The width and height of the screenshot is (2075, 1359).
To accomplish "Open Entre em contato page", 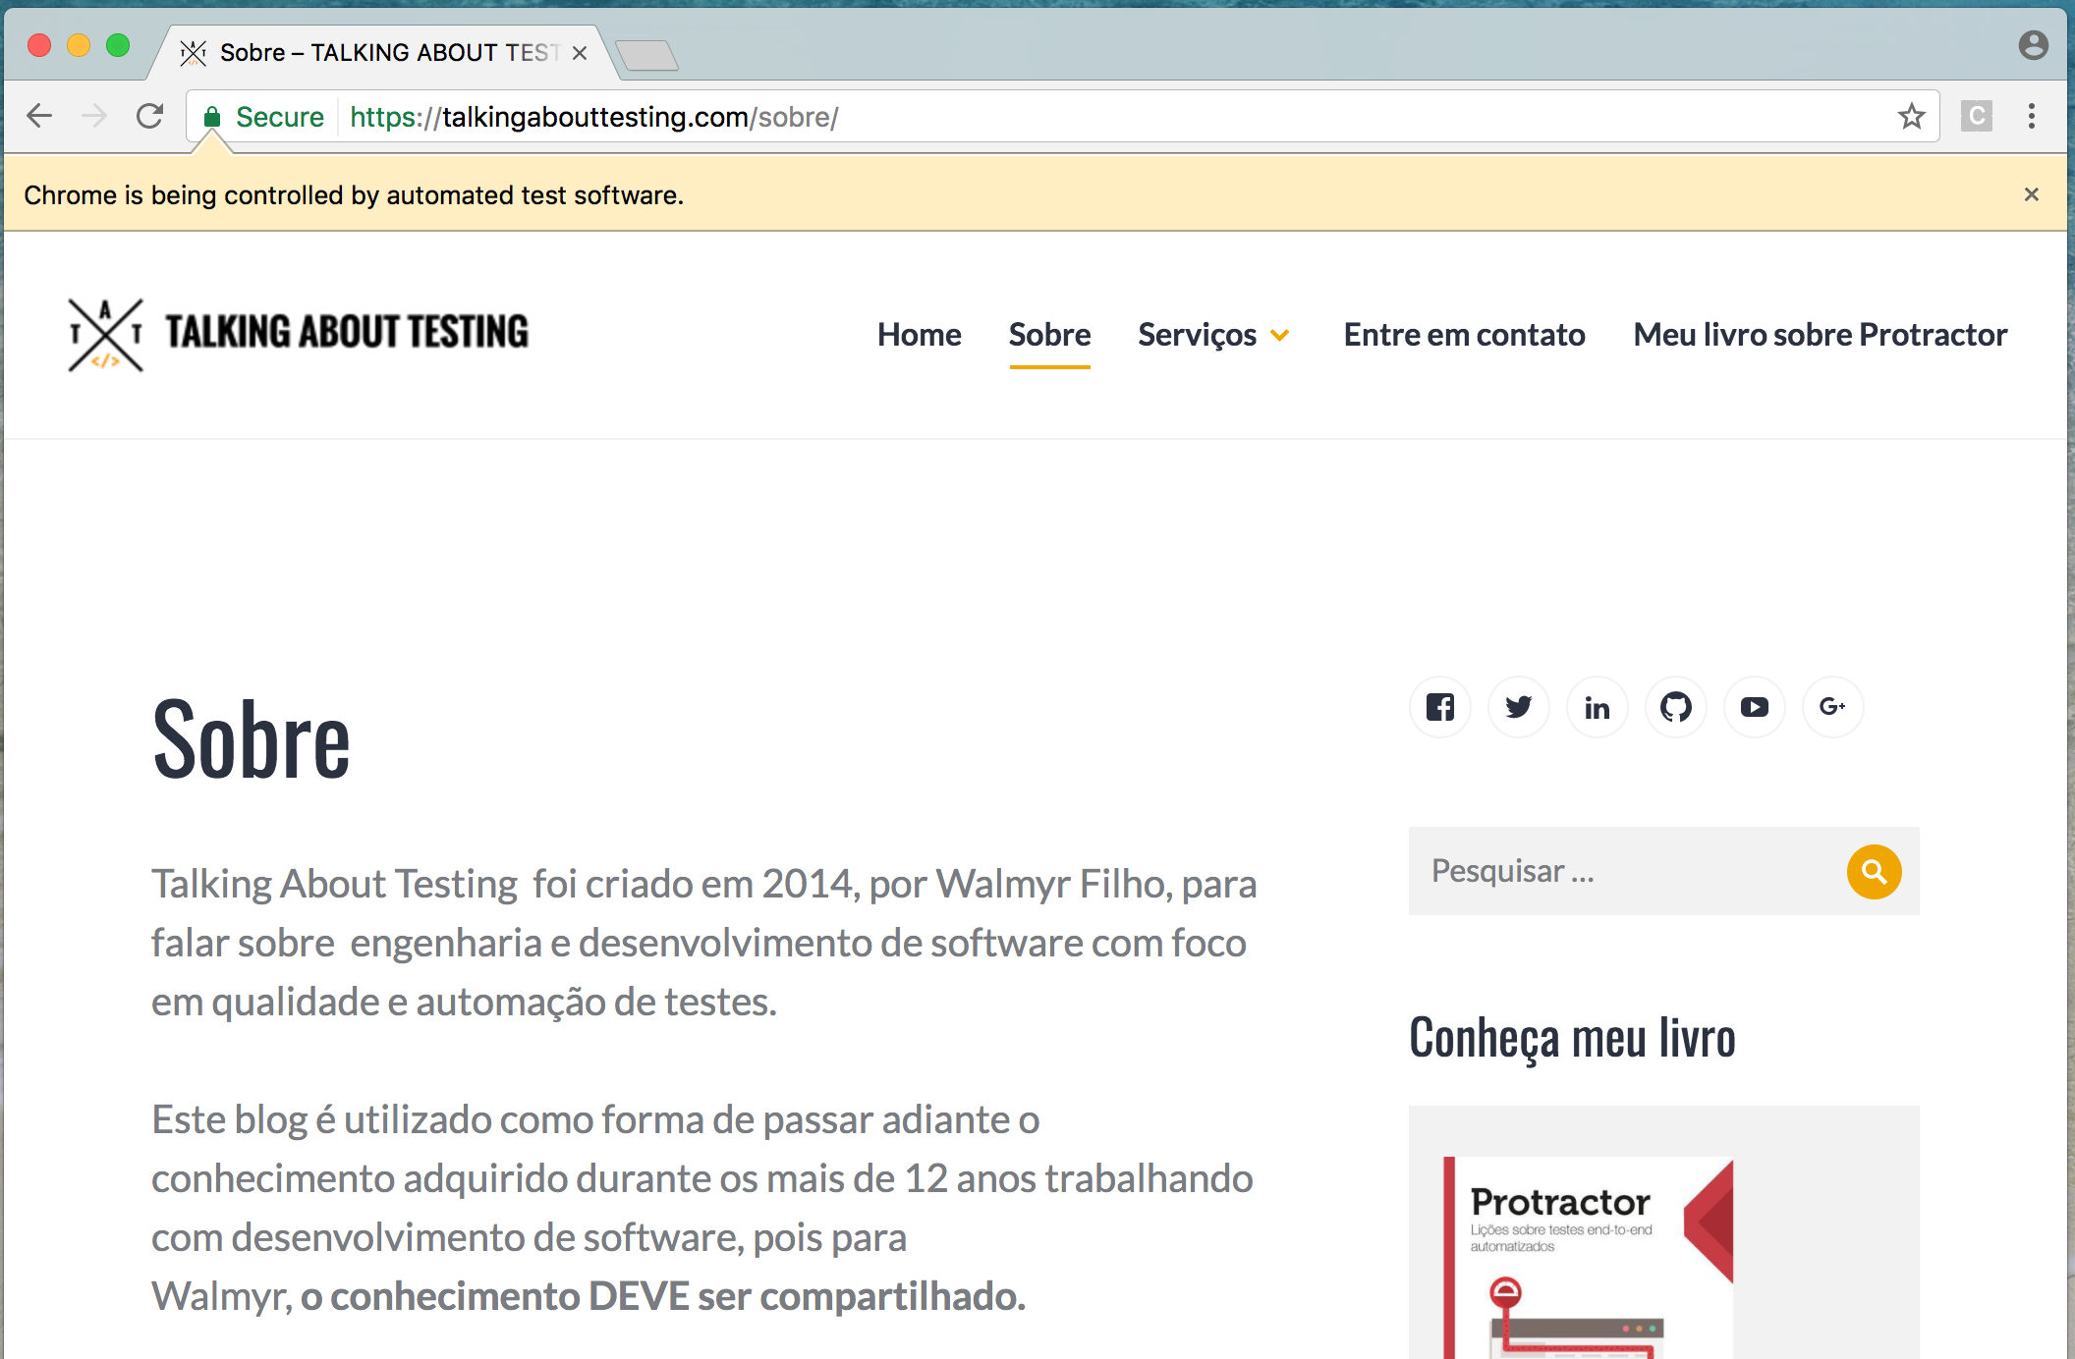I will pos(1464,335).
